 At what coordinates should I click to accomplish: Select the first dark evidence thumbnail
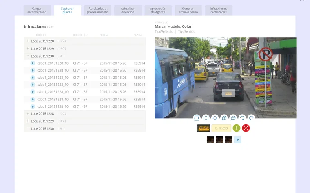tap(210, 140)
